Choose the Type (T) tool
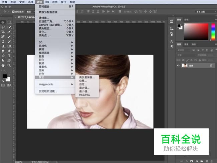217x163 pixels. 9,56
